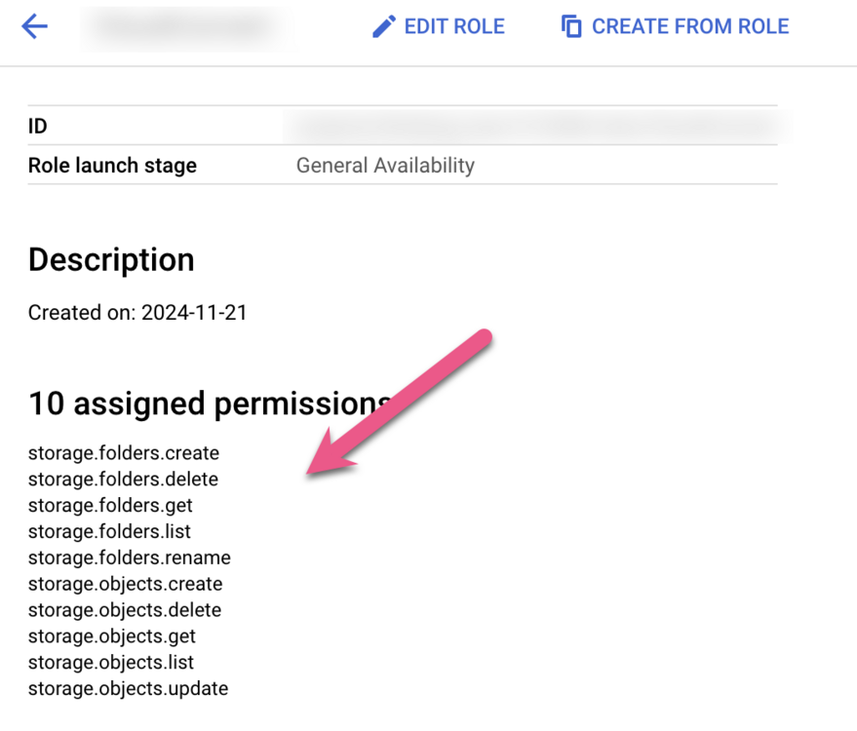Click the blurred ID value field

(536, 126)
